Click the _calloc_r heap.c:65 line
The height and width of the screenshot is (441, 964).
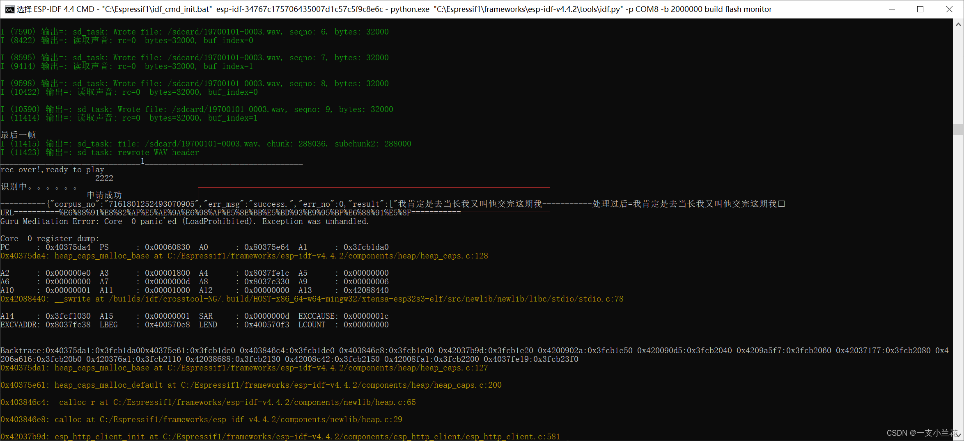click(208, 402)
